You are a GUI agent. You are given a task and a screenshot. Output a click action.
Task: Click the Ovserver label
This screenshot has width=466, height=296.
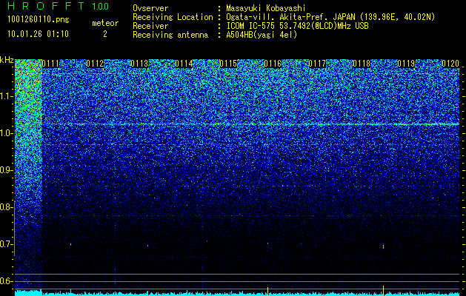pos(150,8)
